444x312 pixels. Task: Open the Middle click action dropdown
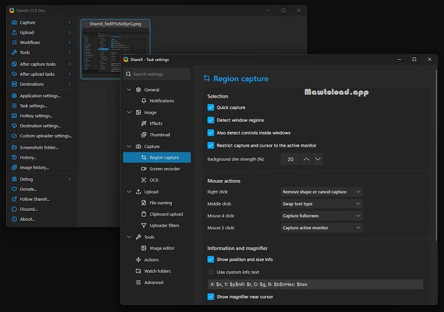tap(321, 204)
